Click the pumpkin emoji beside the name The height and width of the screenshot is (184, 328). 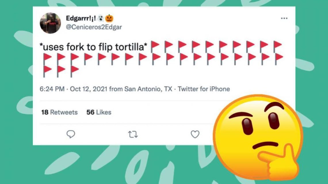pos(109,18)
